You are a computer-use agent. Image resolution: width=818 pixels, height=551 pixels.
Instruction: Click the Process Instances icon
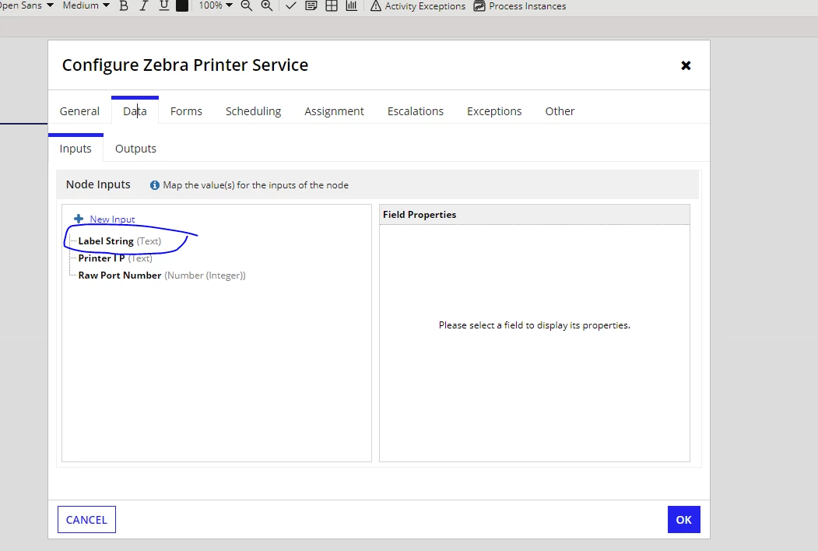pyautogui.click(x=479, y=5)
